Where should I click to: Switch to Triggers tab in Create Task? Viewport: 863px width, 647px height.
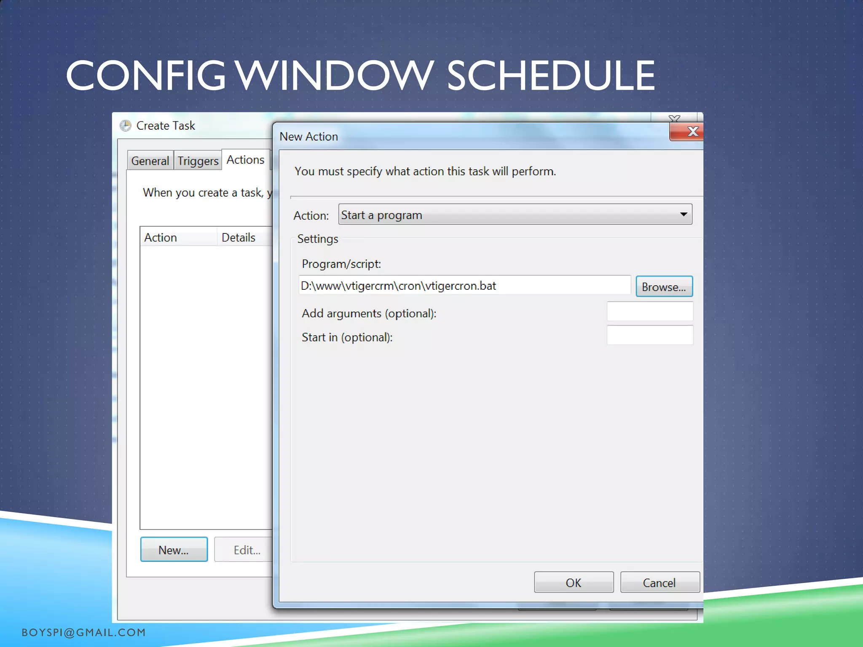click(x=198, y=160)
